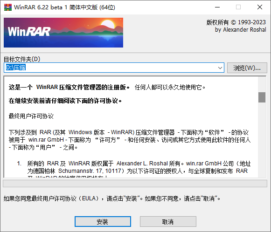271x232 pixels.
Task: Click the bold line 在继续安装前请仔细阅读下面的许可协议
Action: click(x=65, y=101)
